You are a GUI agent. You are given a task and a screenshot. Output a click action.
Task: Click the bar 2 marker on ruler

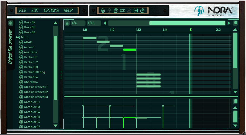pyautogui.click(x=190, y=30)
